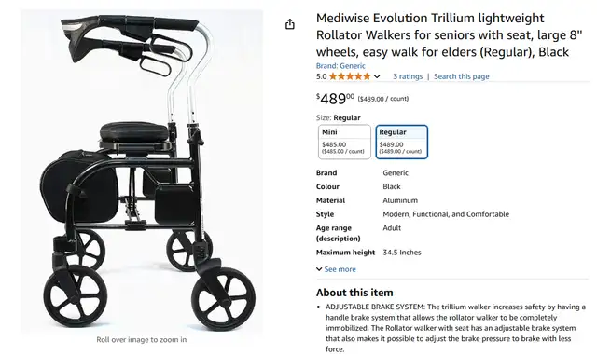Image resolution: width=597 pixels, height=355 pixels.
Task: Click the share icon beside product title
Action: tap(290, 24)
